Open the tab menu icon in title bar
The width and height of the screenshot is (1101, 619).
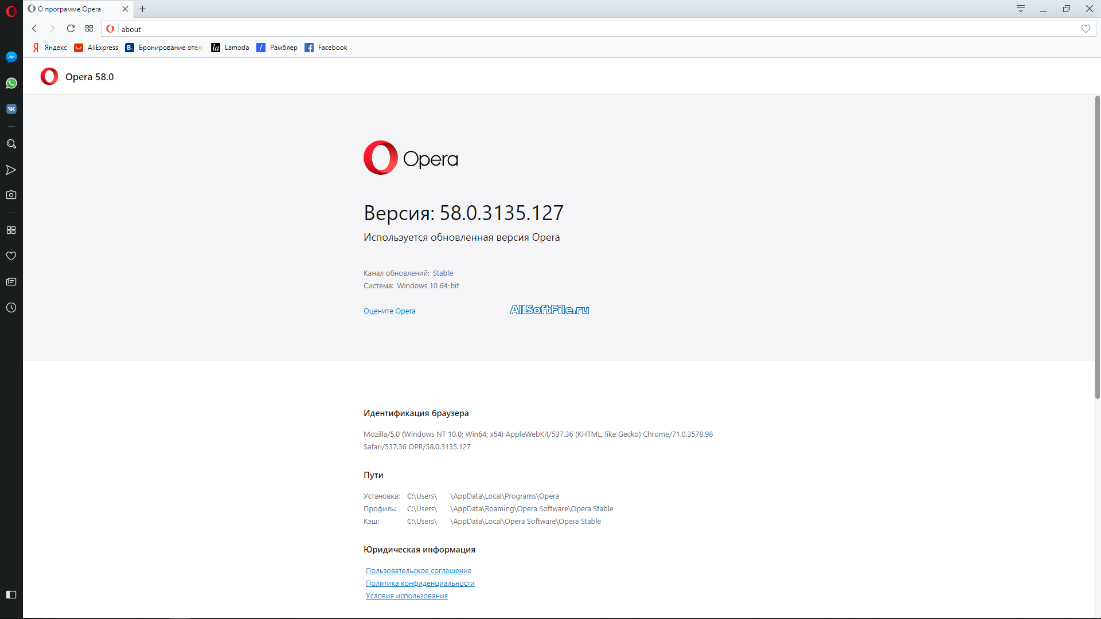pyautogui.click(x=1021, y=9)
